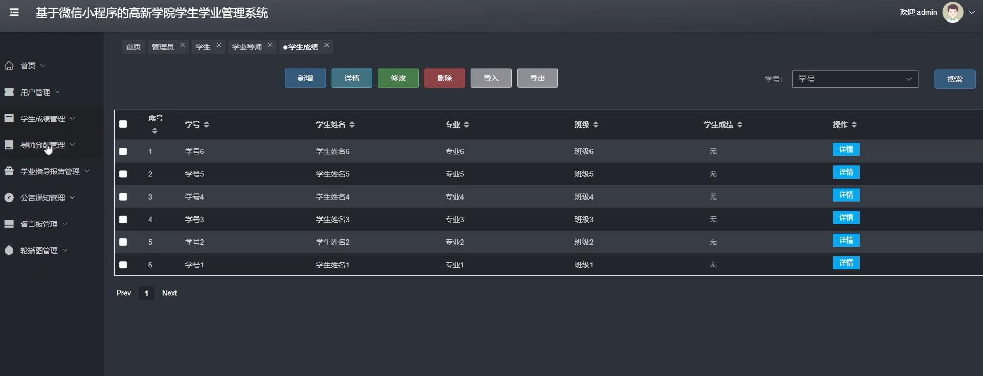
Task: Sort by 学号 column arrows
Action: click(x=206, y=124)
